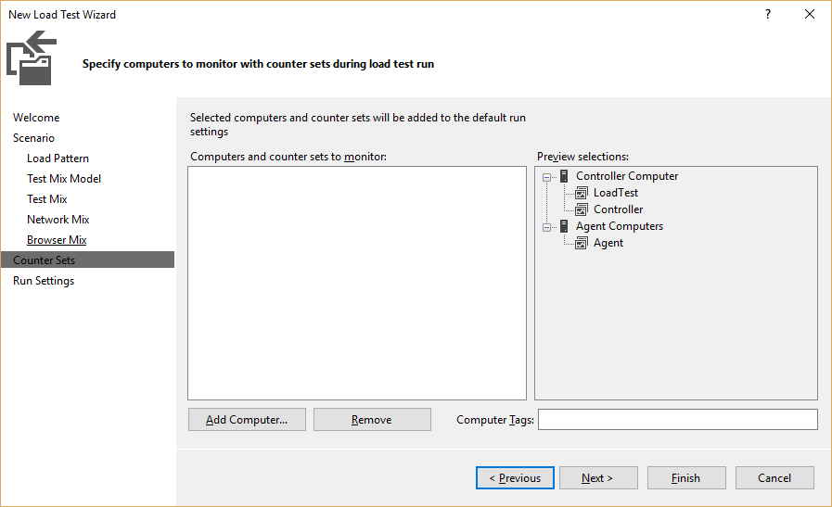Click the Controller Computer server icon
The image size is (832, 507).
[564, 176]
